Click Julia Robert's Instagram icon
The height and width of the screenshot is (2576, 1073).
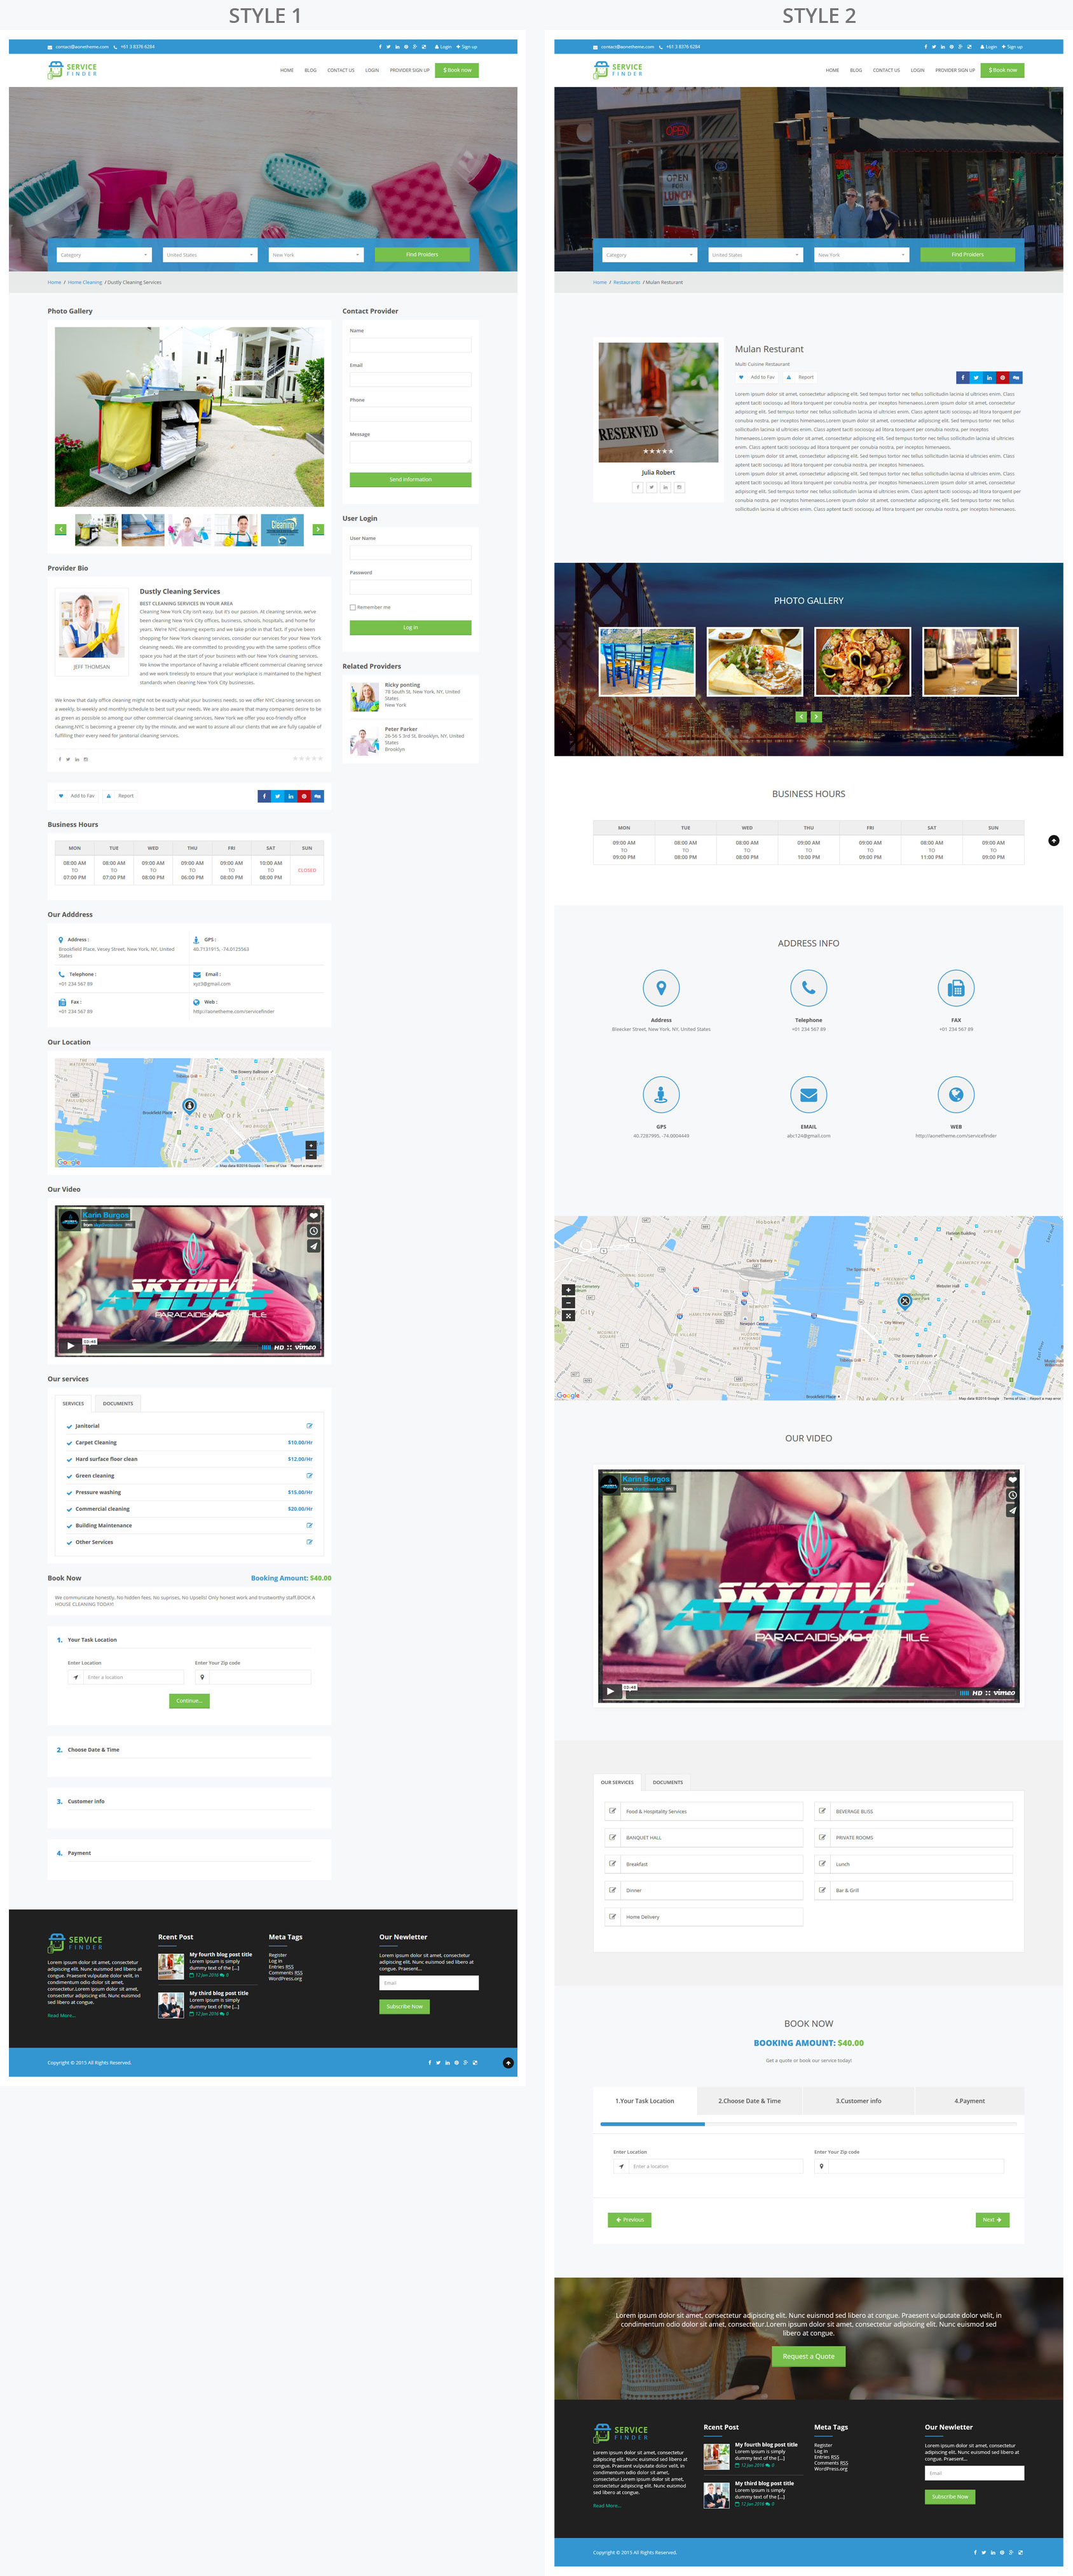click(680, 488)
